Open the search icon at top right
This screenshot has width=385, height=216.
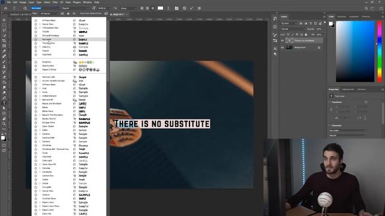click(x=366, y=8)
